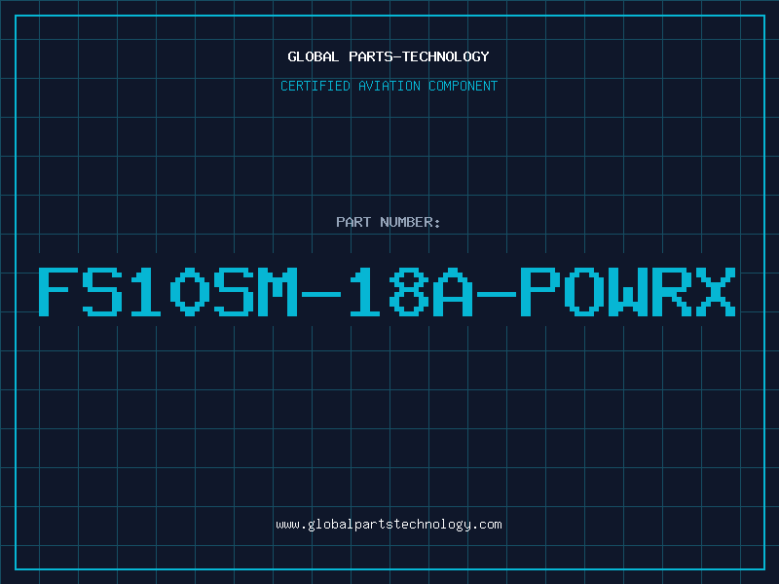Click the final X in the part number
The width and height of the screenshot is (779, 584).
tap(714, 292)
